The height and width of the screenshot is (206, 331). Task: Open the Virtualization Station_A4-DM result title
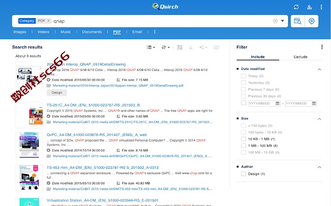[x=102, y=200]
